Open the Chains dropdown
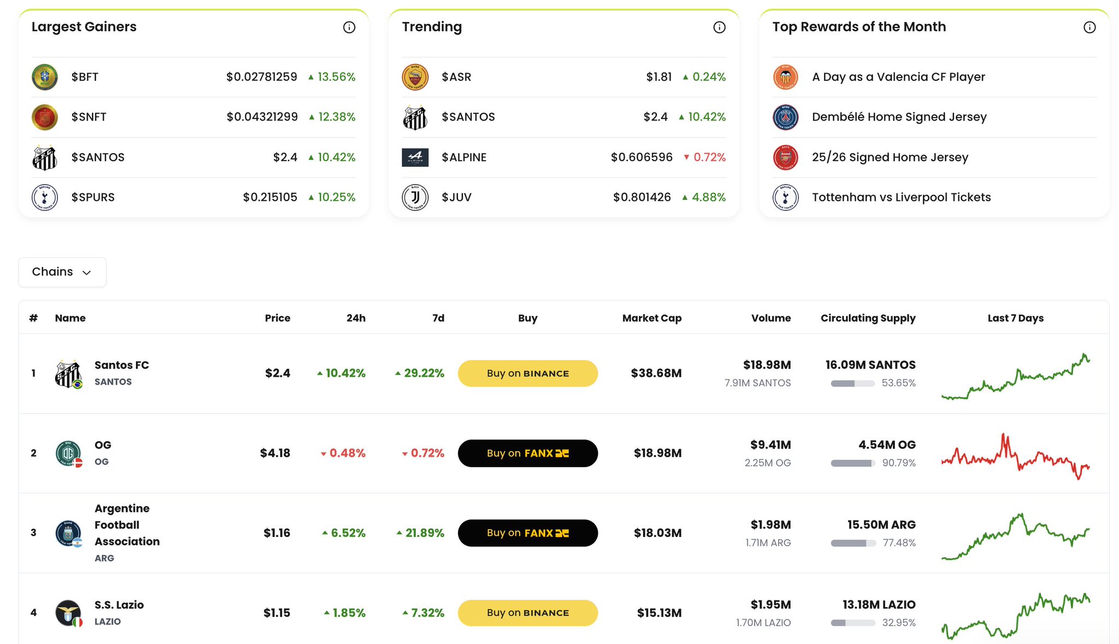 click(x=62, y=272)
